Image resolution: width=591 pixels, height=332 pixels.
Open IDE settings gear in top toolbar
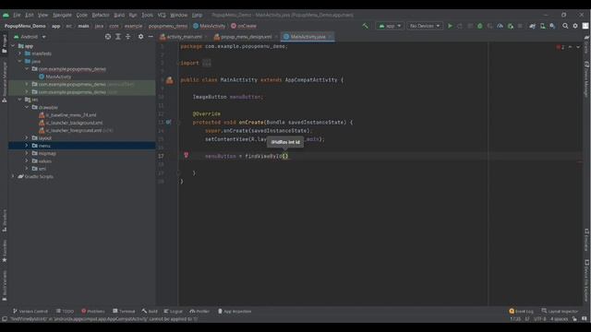click(x=575, y=26)
